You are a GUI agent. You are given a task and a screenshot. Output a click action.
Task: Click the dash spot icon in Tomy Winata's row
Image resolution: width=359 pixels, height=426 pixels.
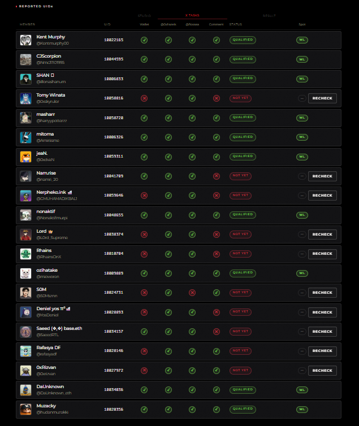pos(302,98)
